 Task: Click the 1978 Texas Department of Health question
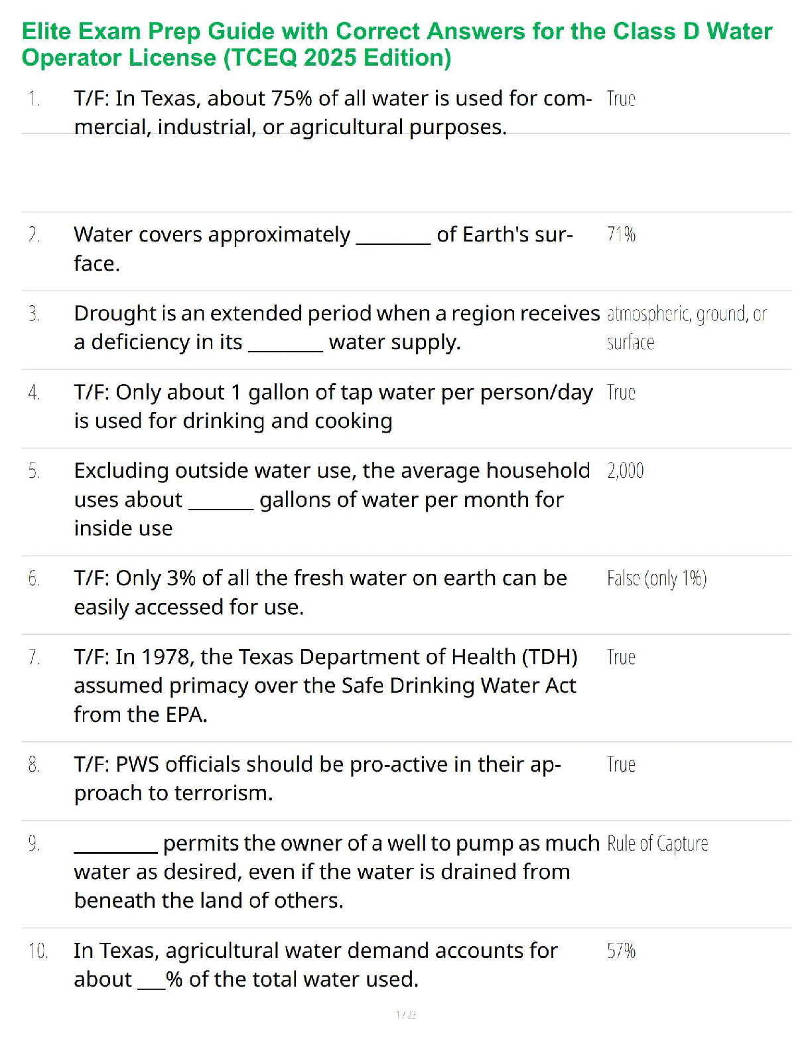(326, 685)
